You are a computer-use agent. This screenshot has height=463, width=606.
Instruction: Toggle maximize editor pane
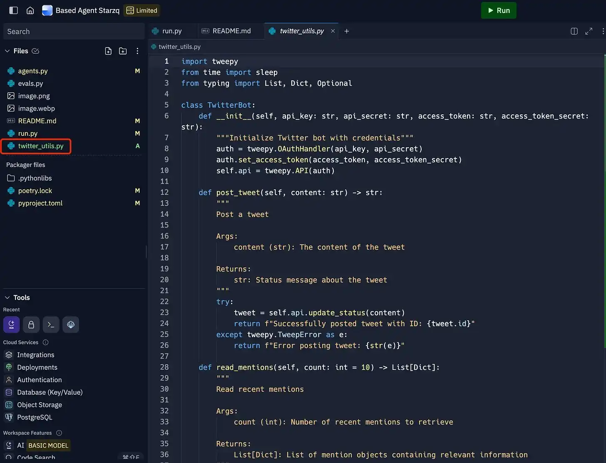click(589, 31)
